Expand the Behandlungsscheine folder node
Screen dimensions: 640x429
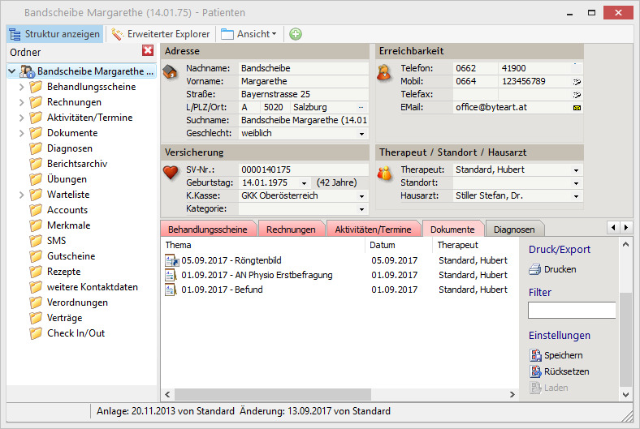tap(22, 87)
